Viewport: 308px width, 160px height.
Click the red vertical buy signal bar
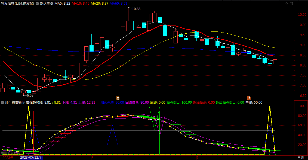pyautogui.click(x=34, y=133)
